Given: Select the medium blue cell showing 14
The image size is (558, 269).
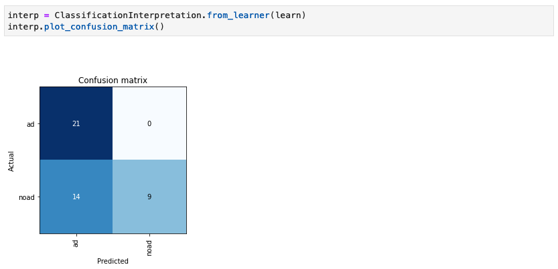Looking at the screenshot, I should 76,197.
